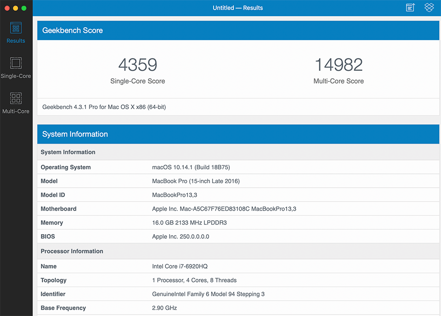Select the macOS 10.14.1 (Build 18B75) value
Screen dimensions: 441x316
[x=191, y=167]
